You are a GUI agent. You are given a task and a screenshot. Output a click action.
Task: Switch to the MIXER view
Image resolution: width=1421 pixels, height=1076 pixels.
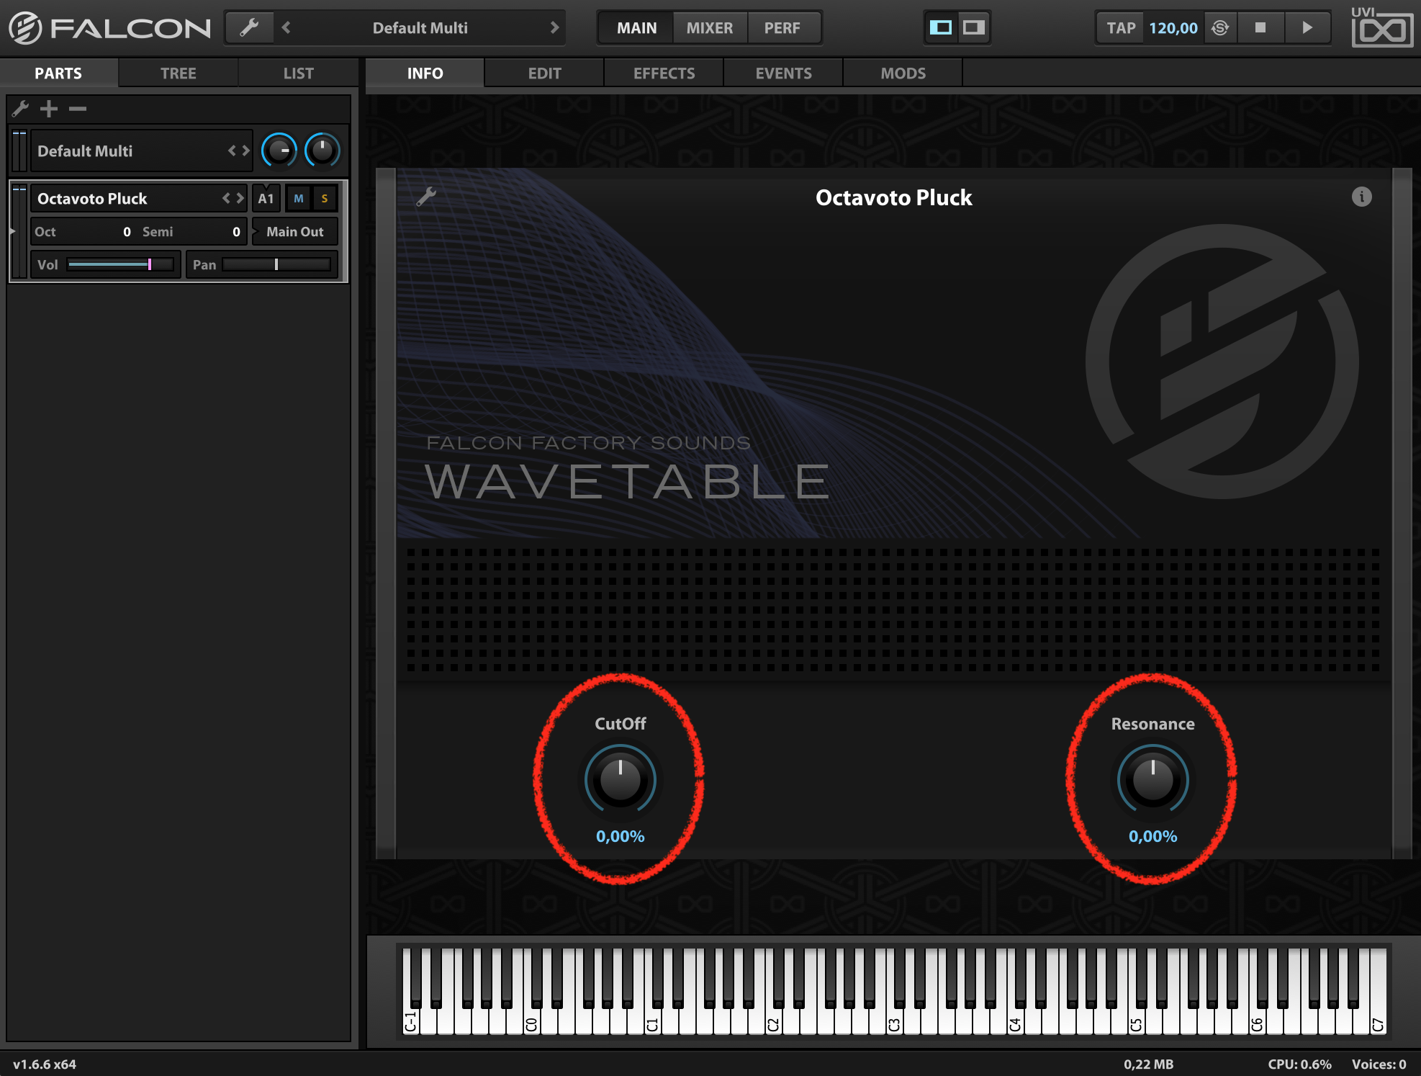click(710, 28)
